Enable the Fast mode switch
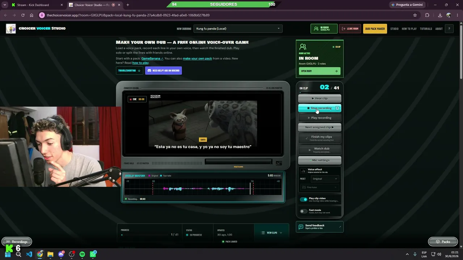The height and width of the screenshot is (260, 463). 303,211
